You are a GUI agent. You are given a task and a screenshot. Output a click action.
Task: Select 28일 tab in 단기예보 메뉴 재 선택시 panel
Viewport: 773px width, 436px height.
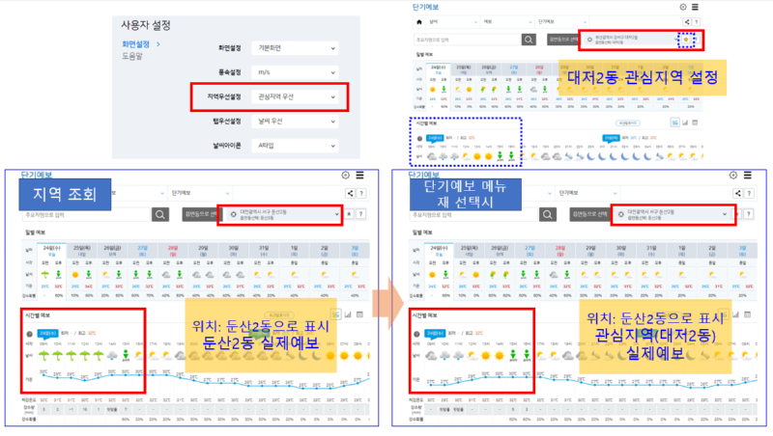pos(560,251)
